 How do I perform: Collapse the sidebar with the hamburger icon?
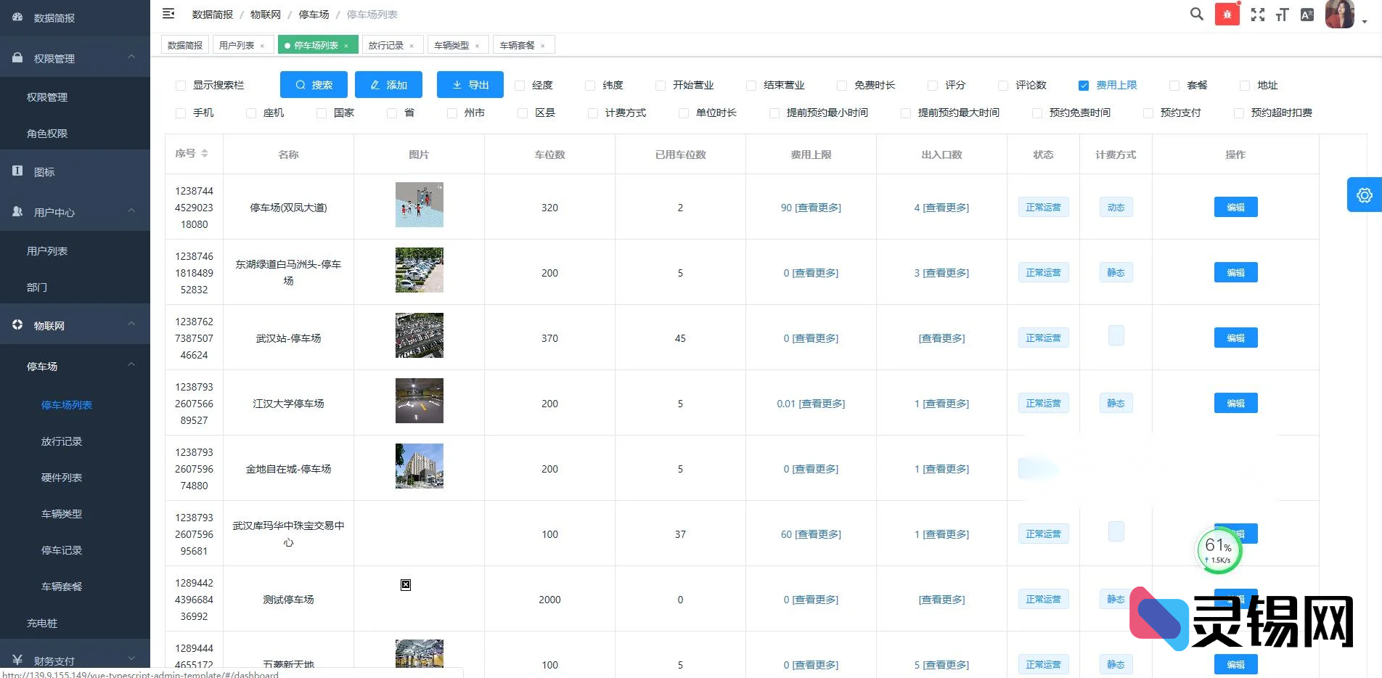click(168, 13)
